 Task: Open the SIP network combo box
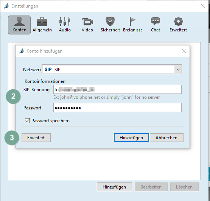coord(112,69)
